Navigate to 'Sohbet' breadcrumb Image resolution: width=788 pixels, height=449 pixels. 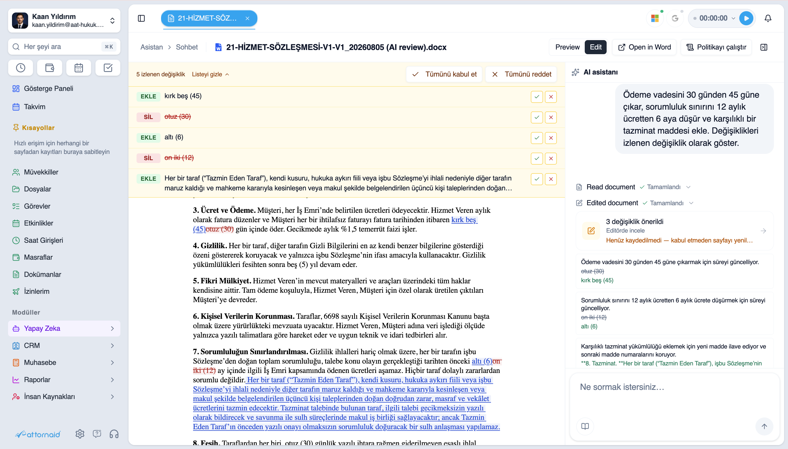point(187,47)
